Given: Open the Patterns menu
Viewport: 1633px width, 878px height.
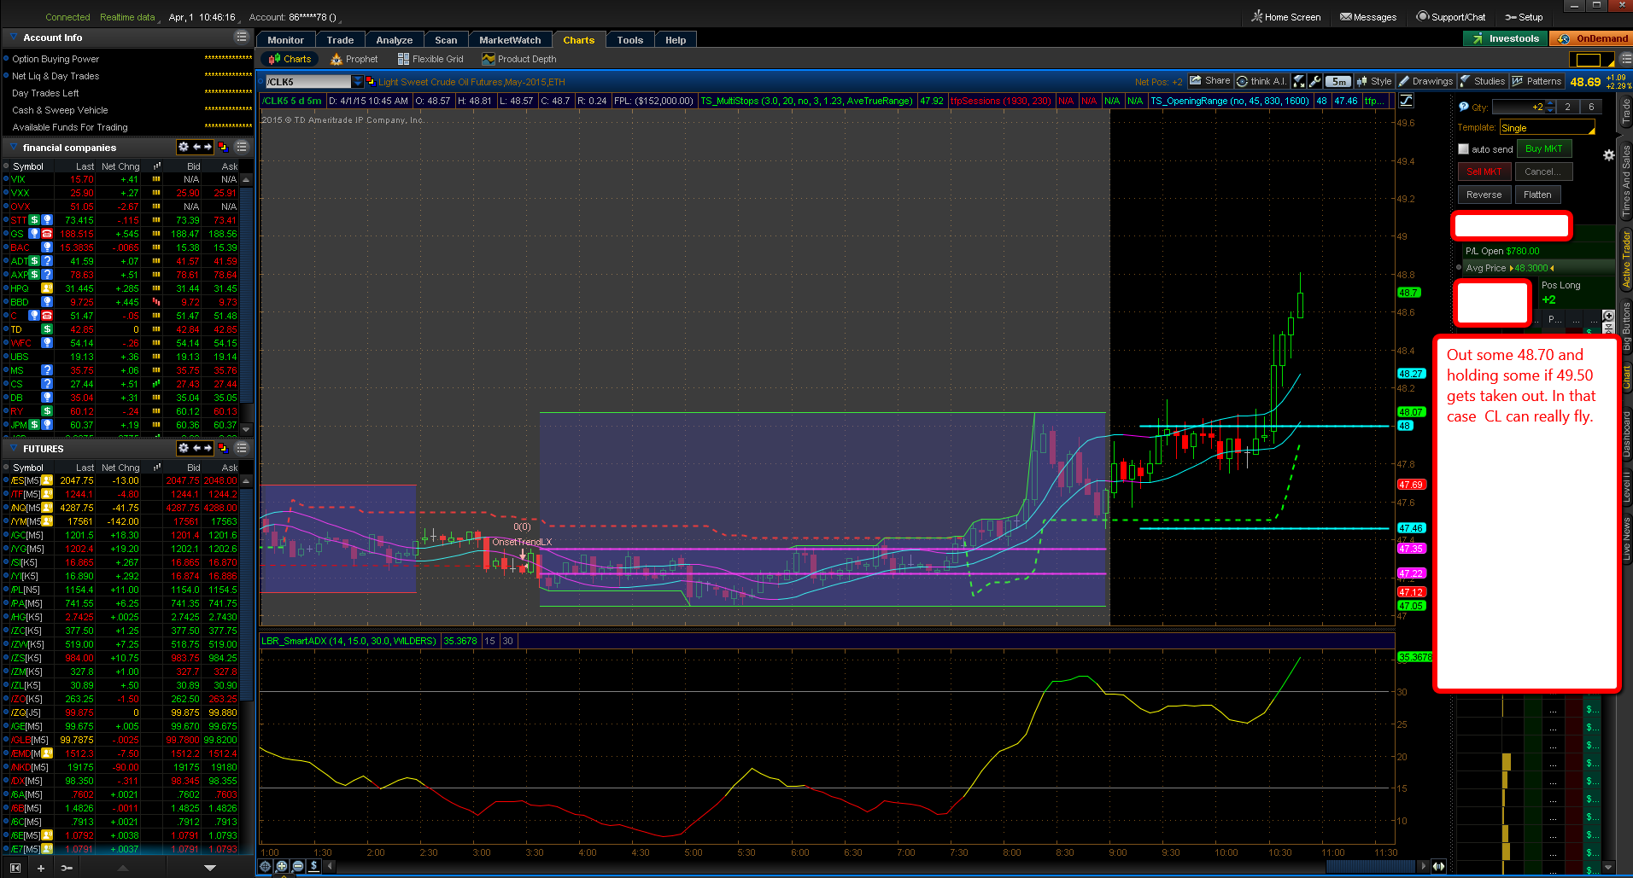Looking at the screenshot, I should 1537,81.
